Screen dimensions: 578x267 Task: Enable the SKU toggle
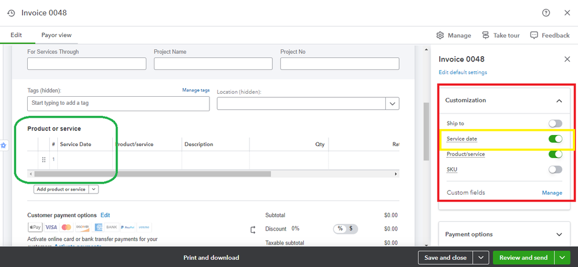coord(555,170)
